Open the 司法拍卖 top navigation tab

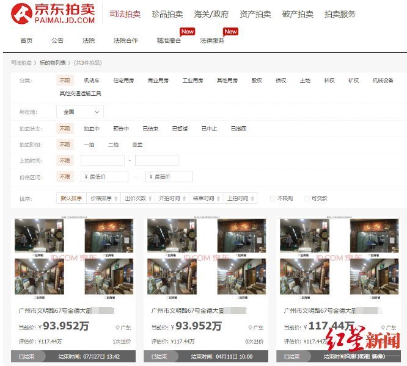(125, 14)
